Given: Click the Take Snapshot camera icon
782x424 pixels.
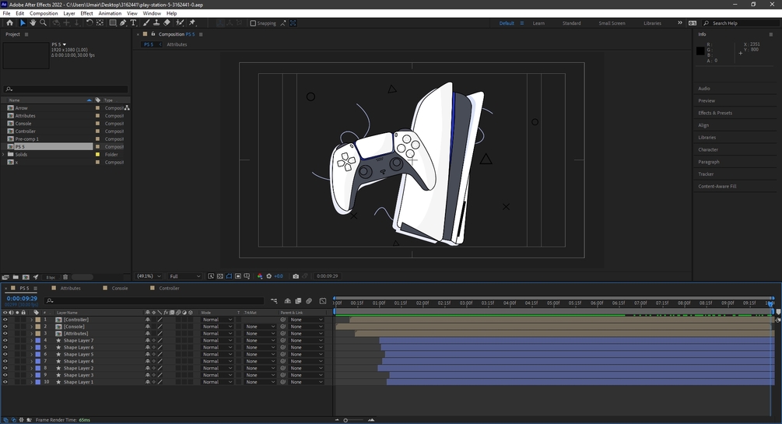Looking at the screenshot, I should (x=296, y=276).
